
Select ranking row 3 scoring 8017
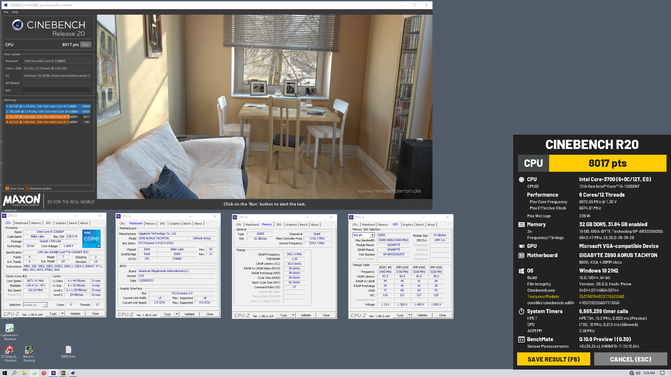pos(48,117)
